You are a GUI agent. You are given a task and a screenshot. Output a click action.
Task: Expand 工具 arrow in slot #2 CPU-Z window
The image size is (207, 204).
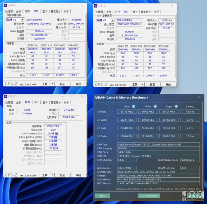click(x=52, y=84)
